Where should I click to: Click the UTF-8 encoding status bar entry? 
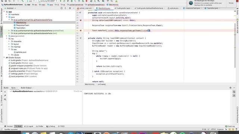tap(213, 130)
